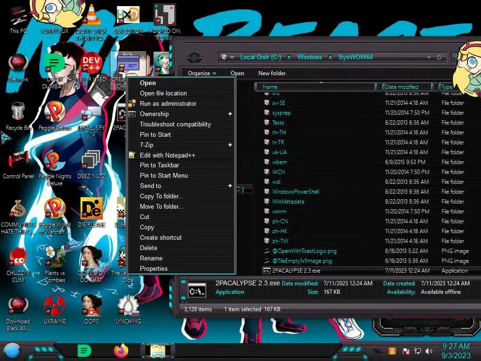Open the Control Panel desktop icon
This screenshot has height=361, width=481.
18,165
